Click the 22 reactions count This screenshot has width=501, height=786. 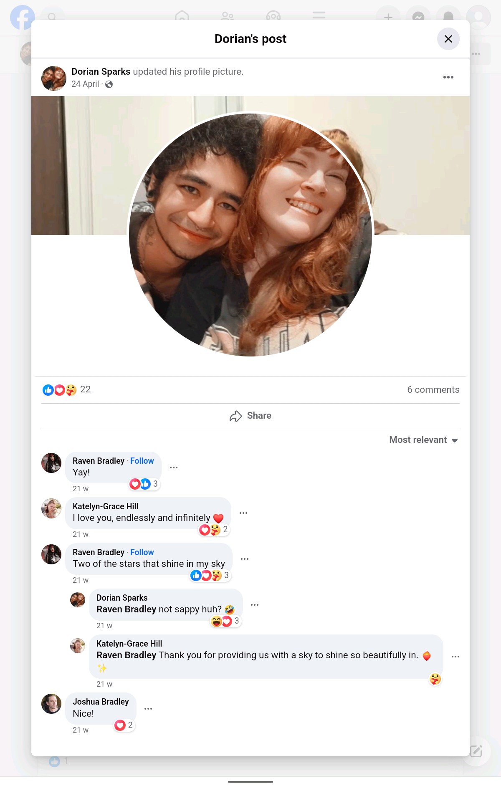pyautogui.click(x=85, y=389)
